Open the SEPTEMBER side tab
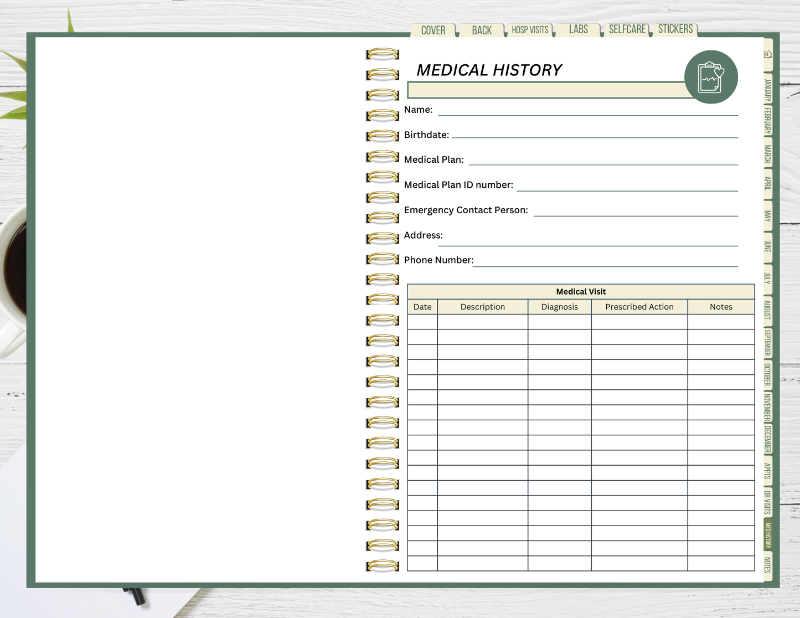This screenshot has height=618, width=800. point(768,343)
